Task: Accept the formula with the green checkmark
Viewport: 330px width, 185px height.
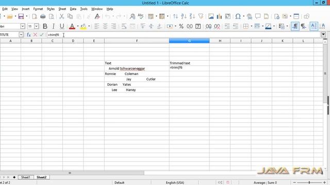Action: coord(41,34)
